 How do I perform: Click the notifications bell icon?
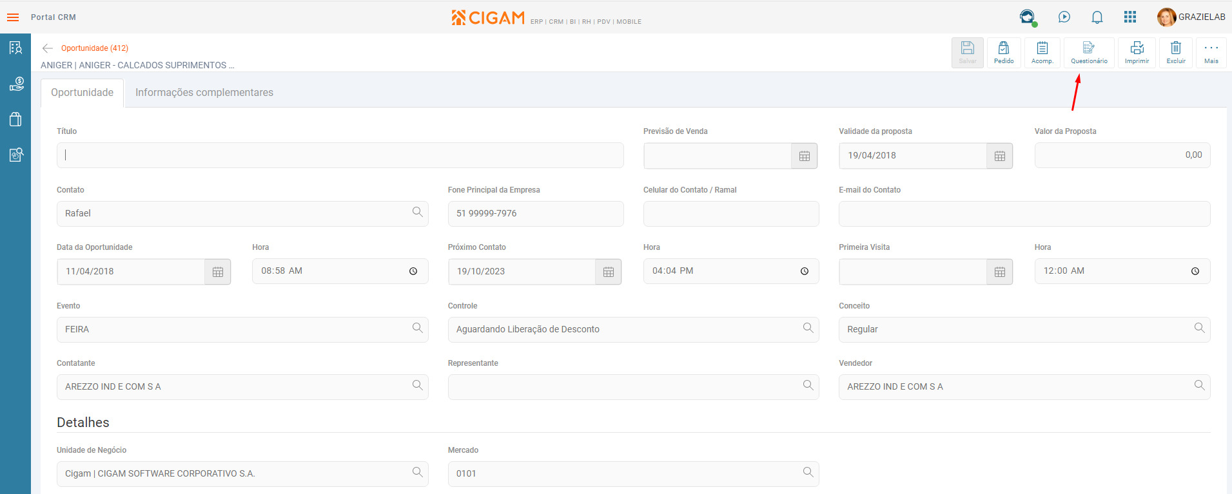pyautogui.click(x=1097, y=17)
